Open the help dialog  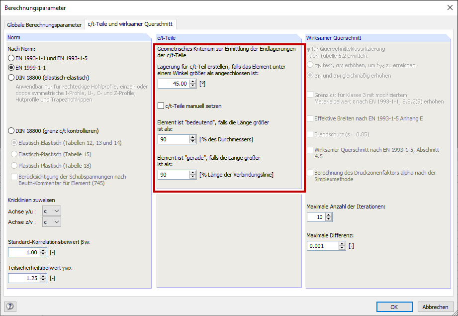point(10,307)
